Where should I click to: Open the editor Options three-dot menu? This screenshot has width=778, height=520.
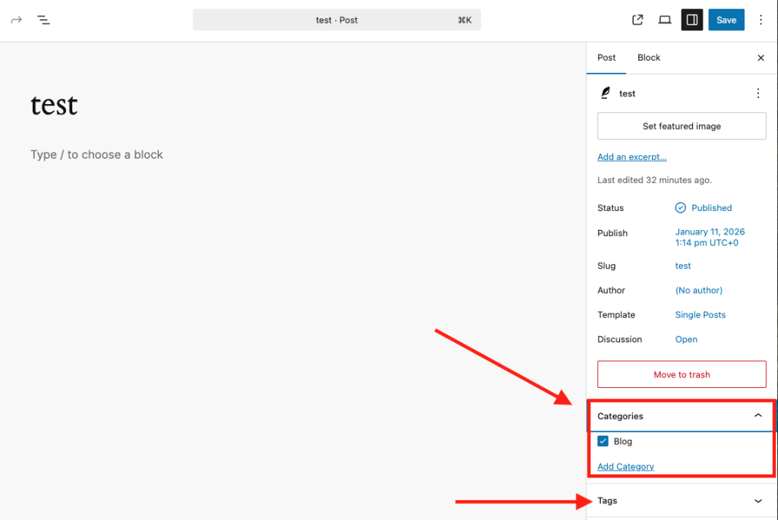[761, 20]
